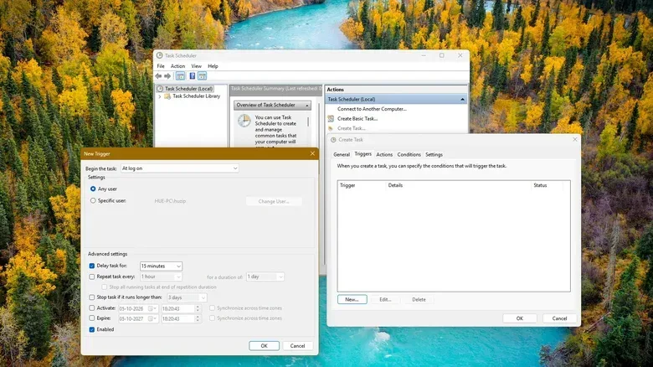Click the Status column header
This screenshot has width=653, height=367.
547,185
